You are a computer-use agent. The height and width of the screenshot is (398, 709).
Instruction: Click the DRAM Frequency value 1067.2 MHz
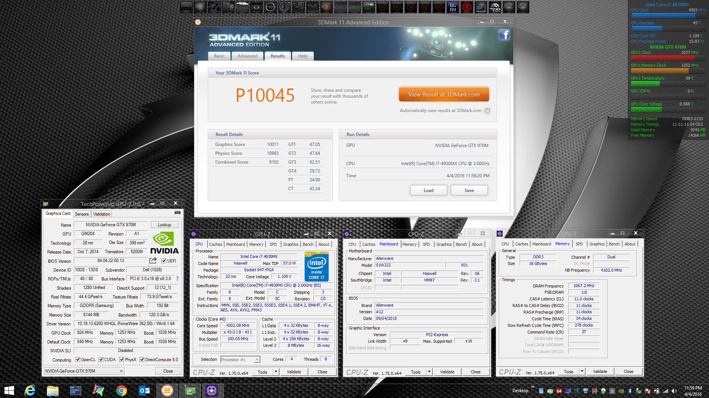point(584,286)
